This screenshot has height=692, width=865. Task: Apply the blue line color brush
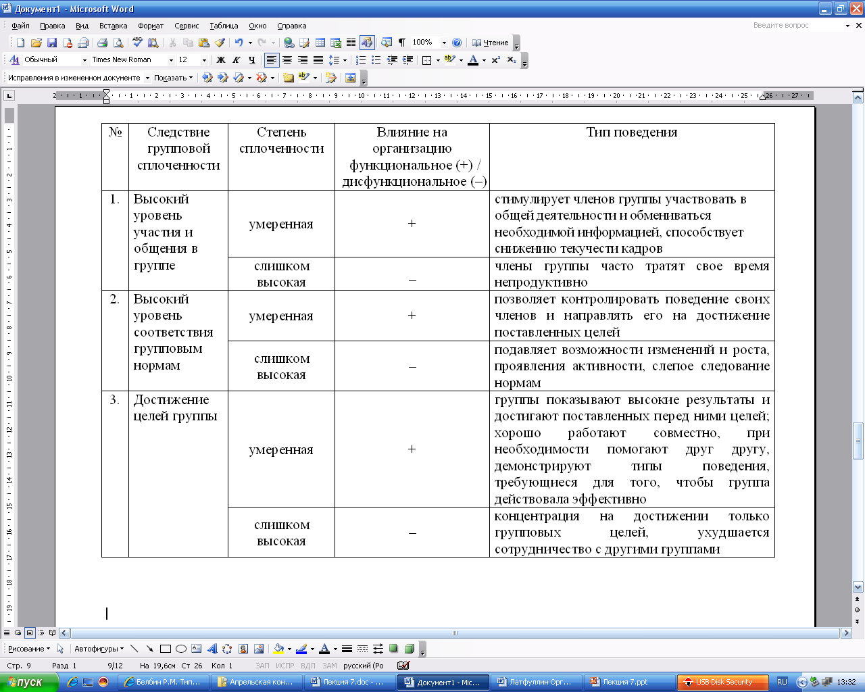click(x=301, y=649)
